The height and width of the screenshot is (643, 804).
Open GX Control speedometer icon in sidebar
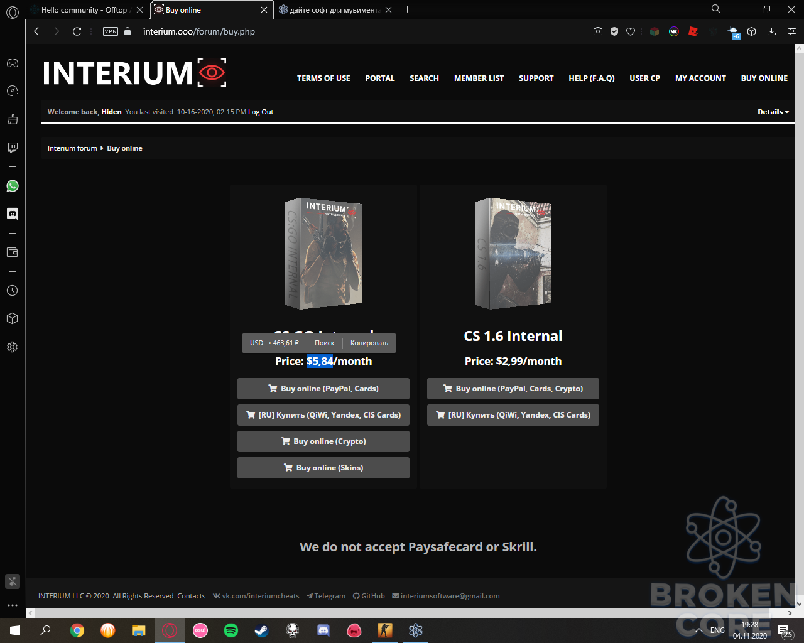[12, 91]
